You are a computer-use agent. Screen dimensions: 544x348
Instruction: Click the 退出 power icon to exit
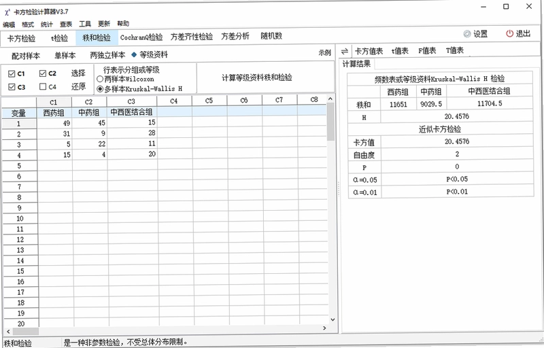pyautogui.click(x=509, y=33)
